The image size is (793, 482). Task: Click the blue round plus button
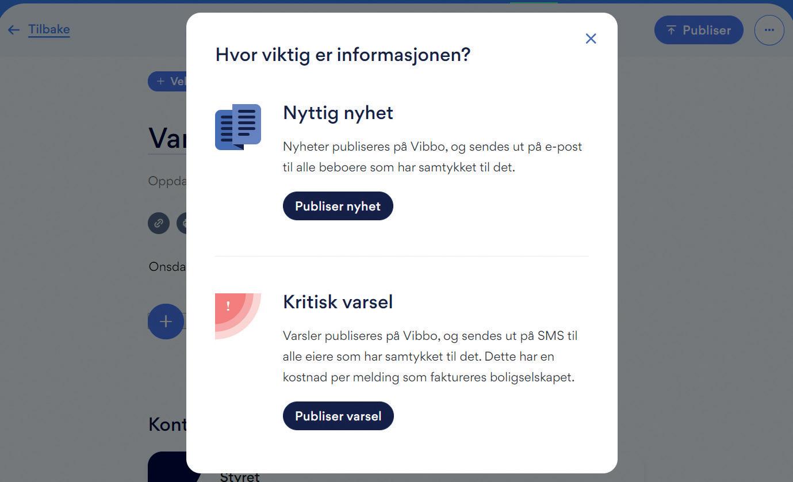coord(166,321)
